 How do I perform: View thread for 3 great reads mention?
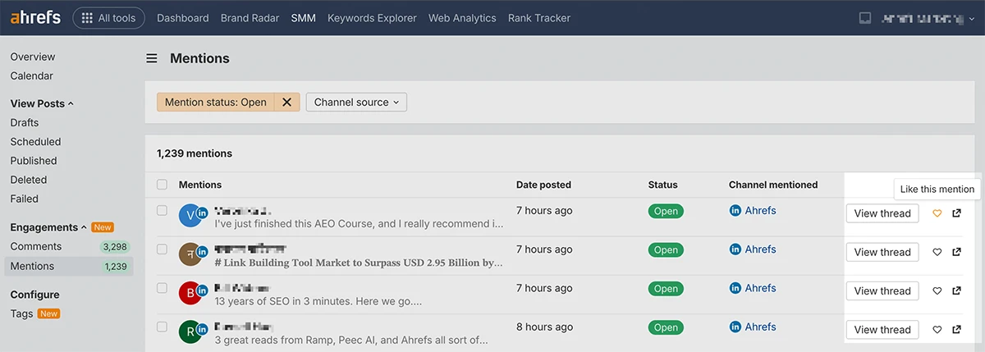[x=882, y=330]
